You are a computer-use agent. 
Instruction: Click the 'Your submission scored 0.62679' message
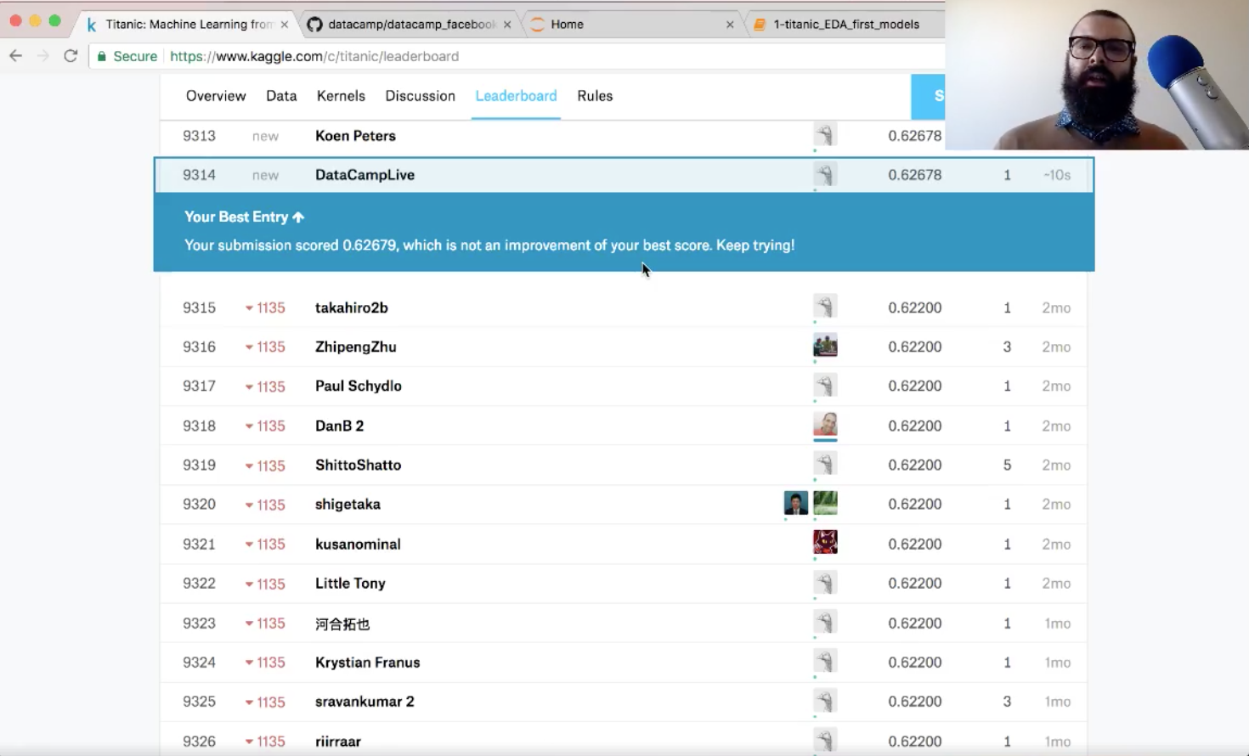click(x=489, y=245)
